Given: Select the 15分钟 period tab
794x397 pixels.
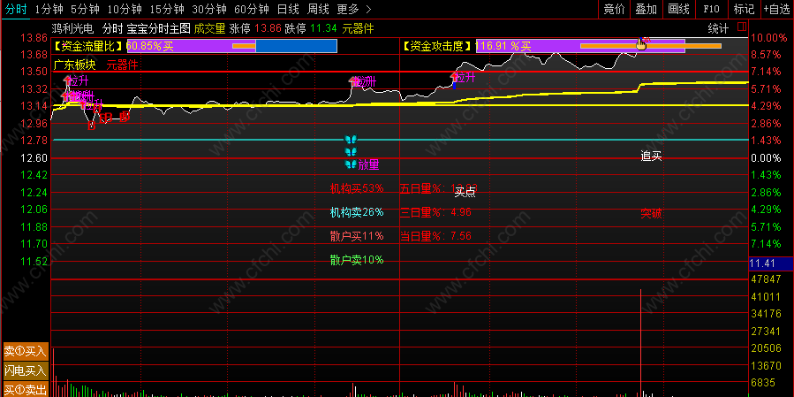Looking at the screenshot, I should click(x=167, y=9).
